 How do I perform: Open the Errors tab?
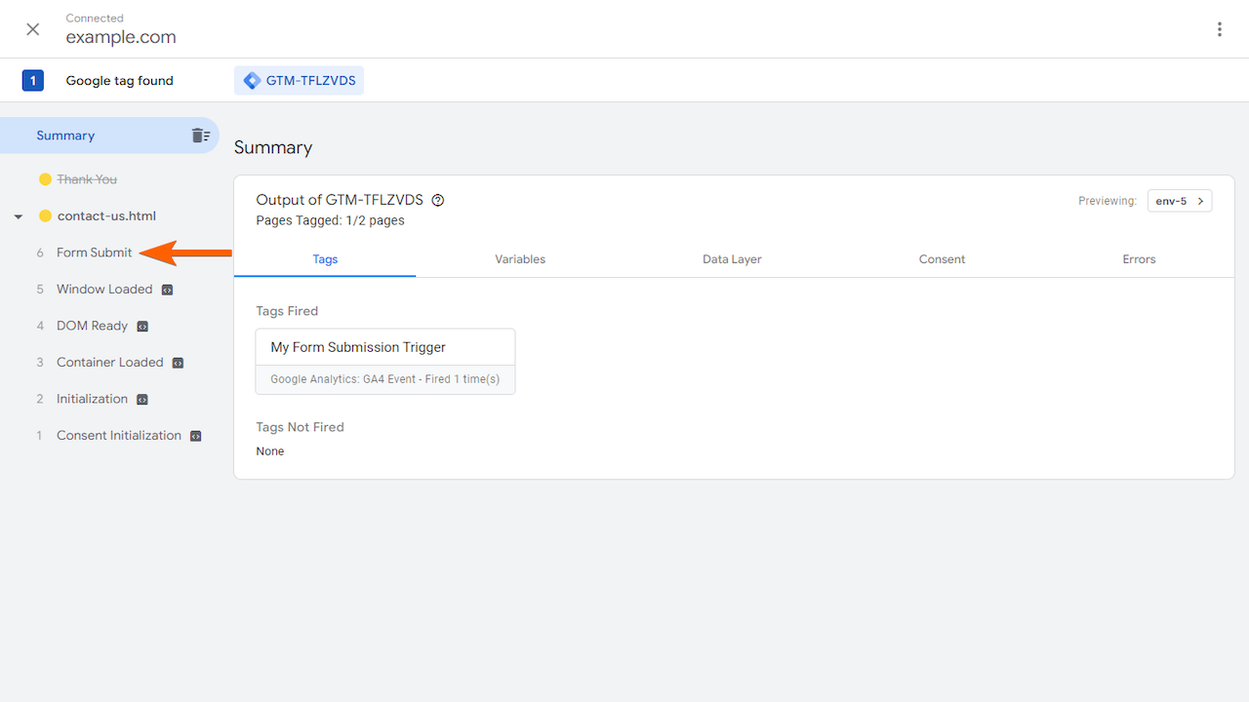pyautogui.click(x=1138, y=259)
